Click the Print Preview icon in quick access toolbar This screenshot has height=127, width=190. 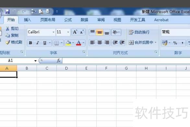[41, 12]
